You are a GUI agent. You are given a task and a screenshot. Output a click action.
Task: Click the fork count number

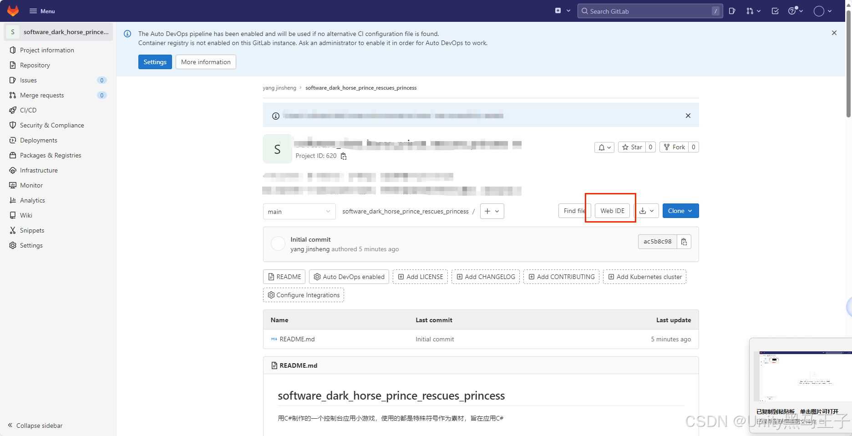(693, 147)
